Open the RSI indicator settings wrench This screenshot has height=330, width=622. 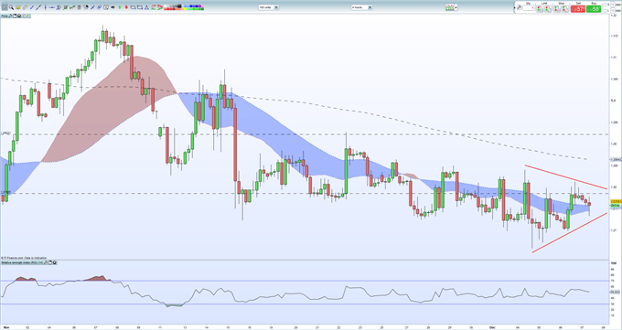point(46,262)
